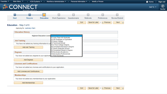Open the Main Menu dropdown
167x94 pixels.
click(x=18, y=2)
